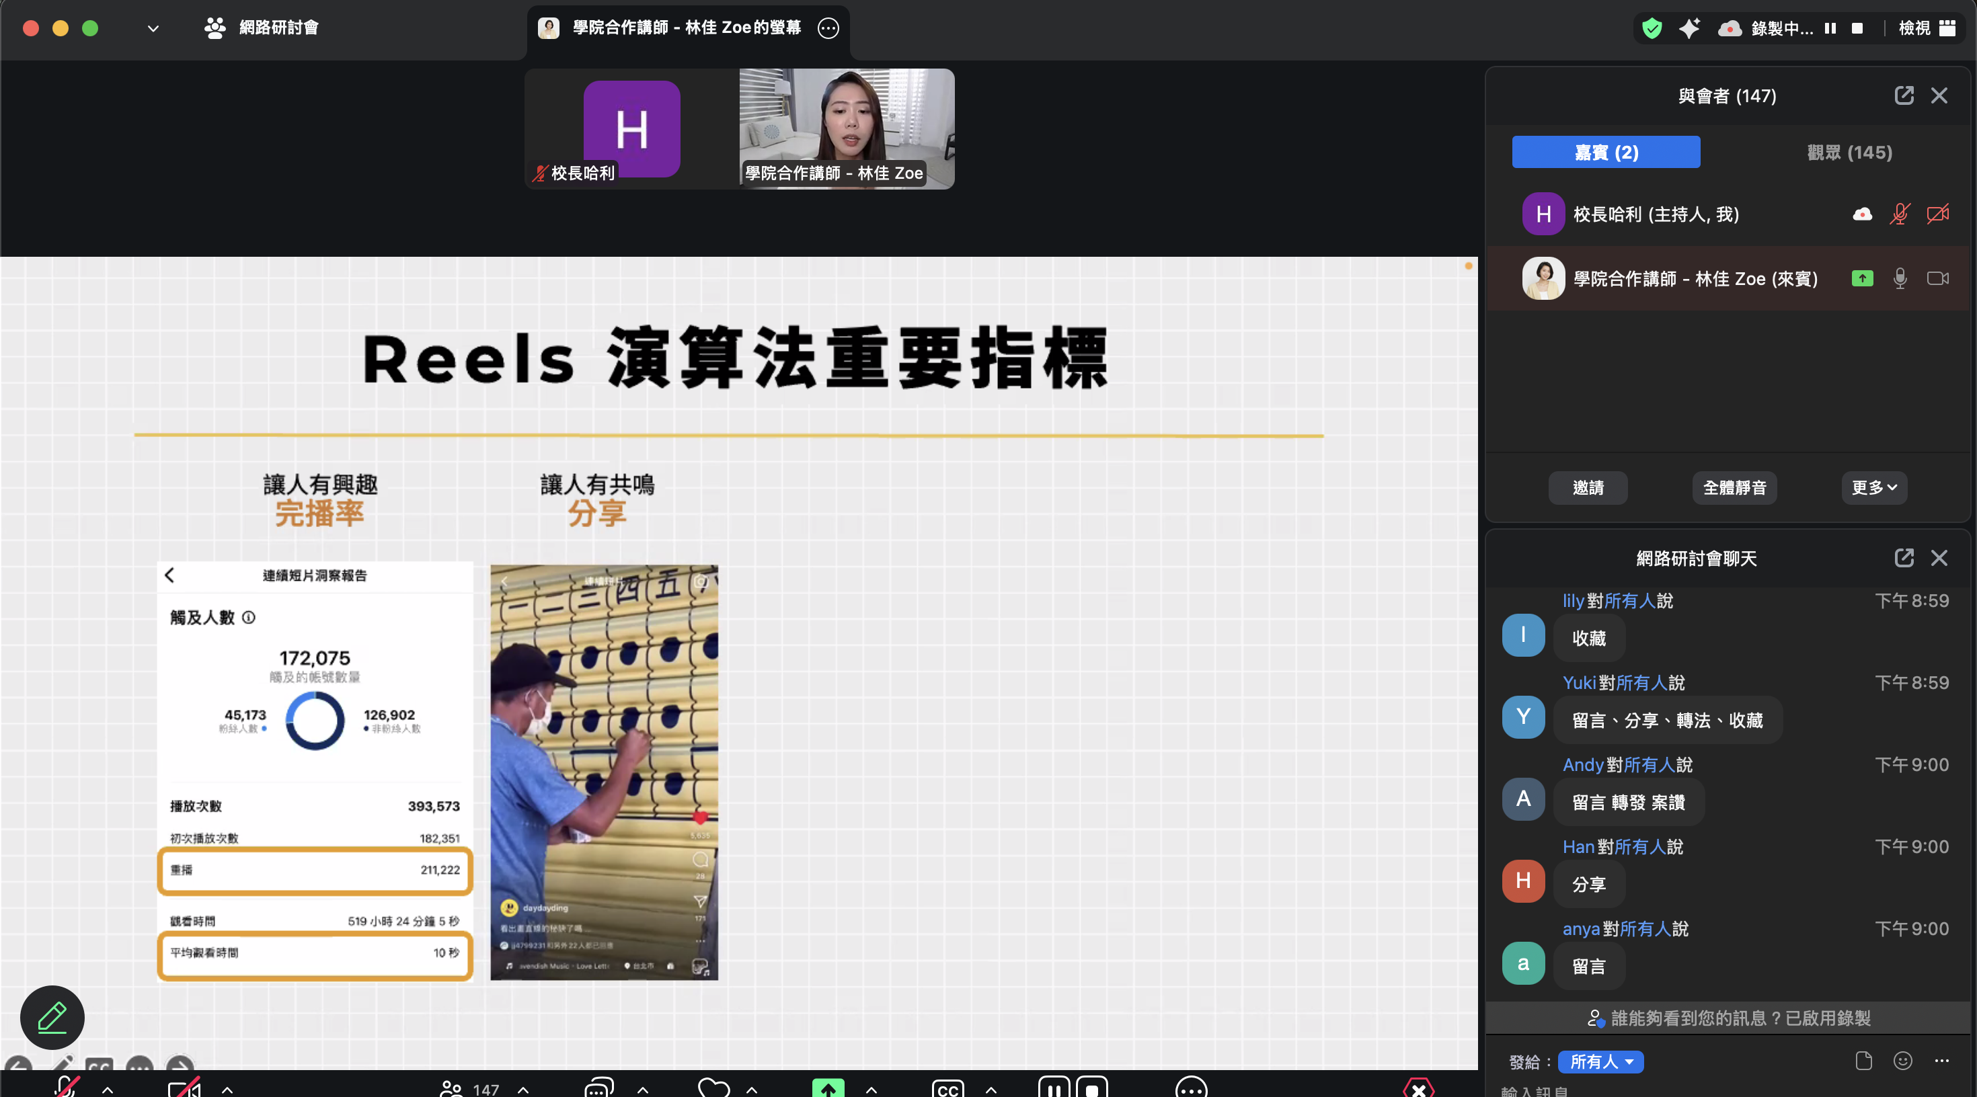Select the 嘉賓 (2) tab
Viewport: 1977px width, 1097px height.
[1606, 152]
